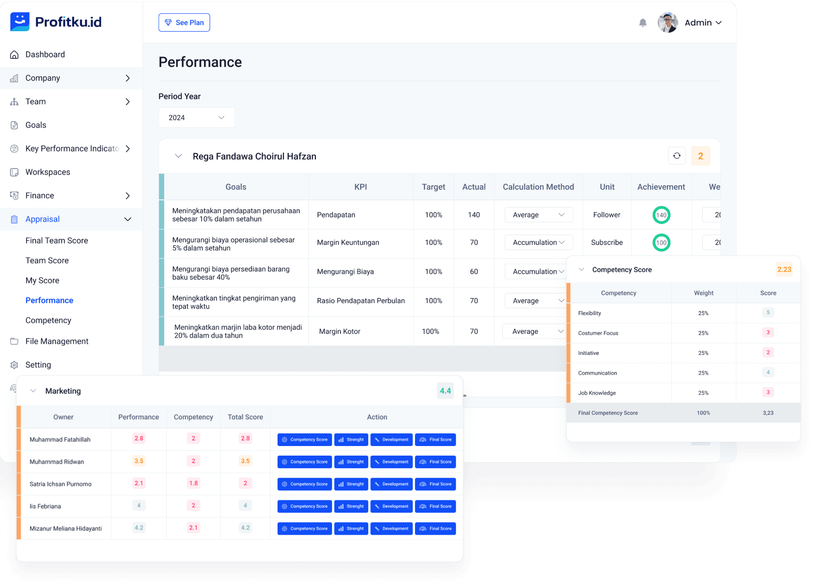The image size is (817, 588).
Task: Open the Period Year 2024 dropdown
Action: pyautogui.click(x=196, y=118)
